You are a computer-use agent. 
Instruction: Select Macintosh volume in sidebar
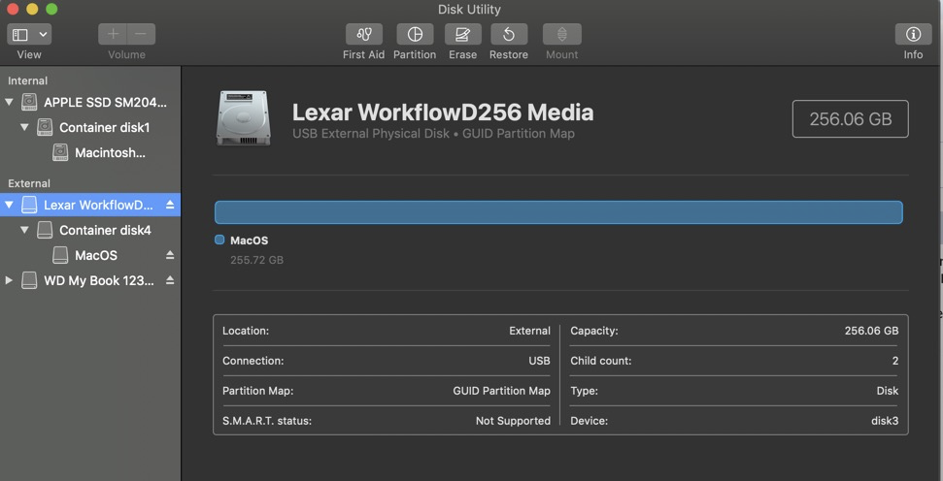(x=90, y=153)
